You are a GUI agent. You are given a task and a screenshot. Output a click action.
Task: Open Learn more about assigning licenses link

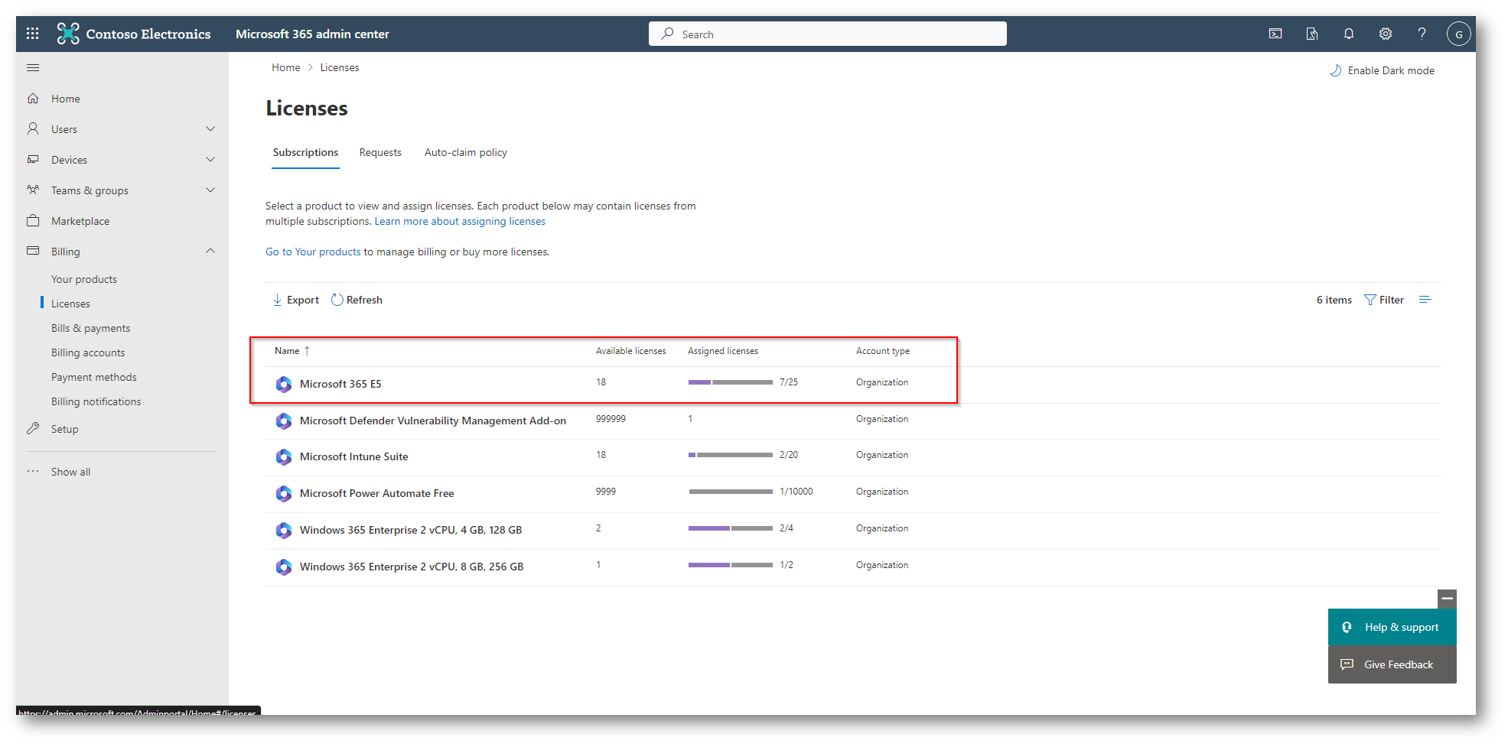(460, 221)
